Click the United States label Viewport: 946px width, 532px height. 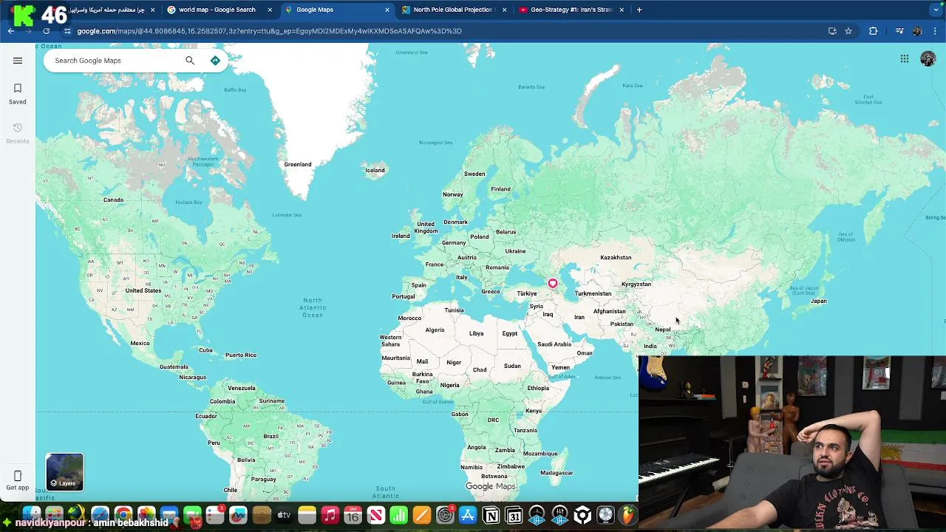143,290
